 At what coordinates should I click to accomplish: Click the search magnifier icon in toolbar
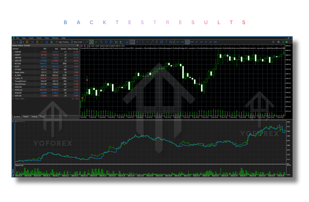coord(273,42)
